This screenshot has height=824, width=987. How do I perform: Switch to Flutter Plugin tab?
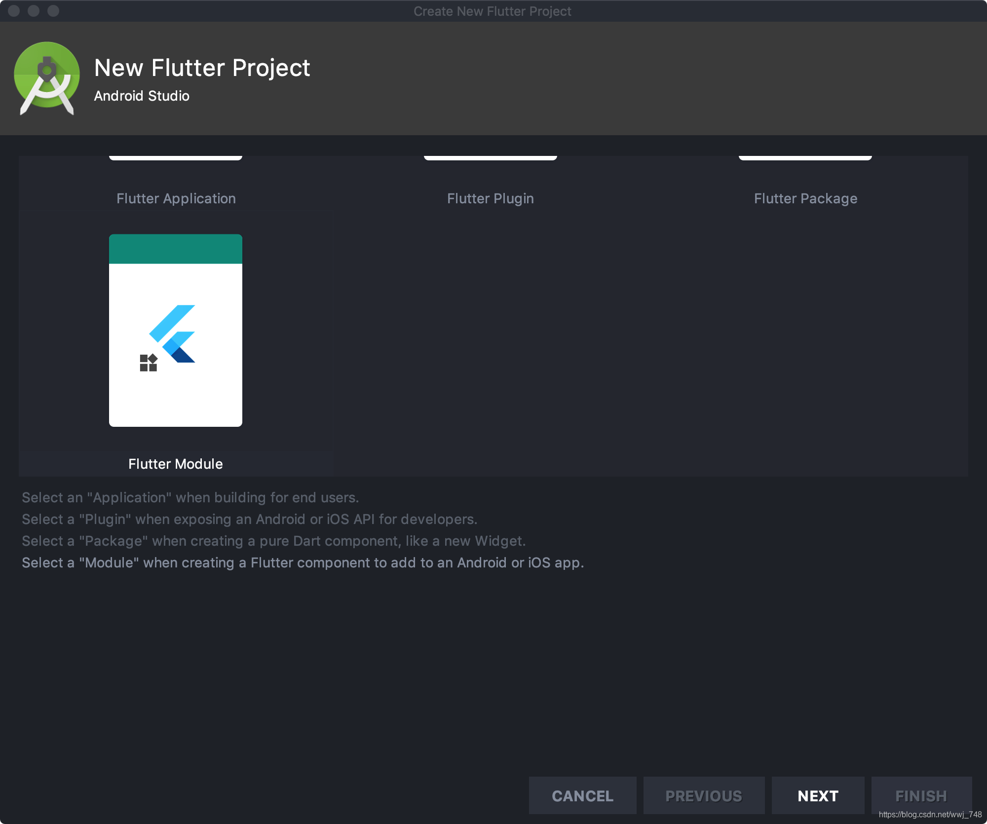click(490, 197)
